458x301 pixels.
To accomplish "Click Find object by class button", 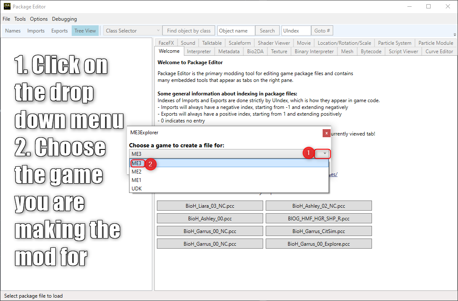I will pos(189,31).
